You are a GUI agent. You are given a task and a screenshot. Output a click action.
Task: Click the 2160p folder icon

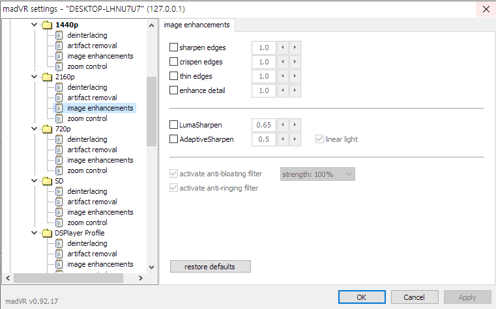[x=47, y=77]
